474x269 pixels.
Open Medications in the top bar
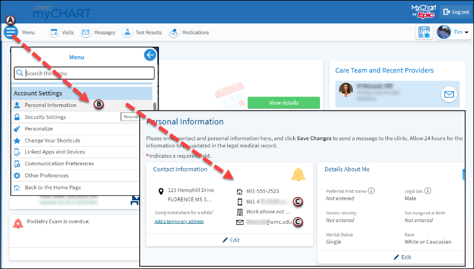coord(188,32)
